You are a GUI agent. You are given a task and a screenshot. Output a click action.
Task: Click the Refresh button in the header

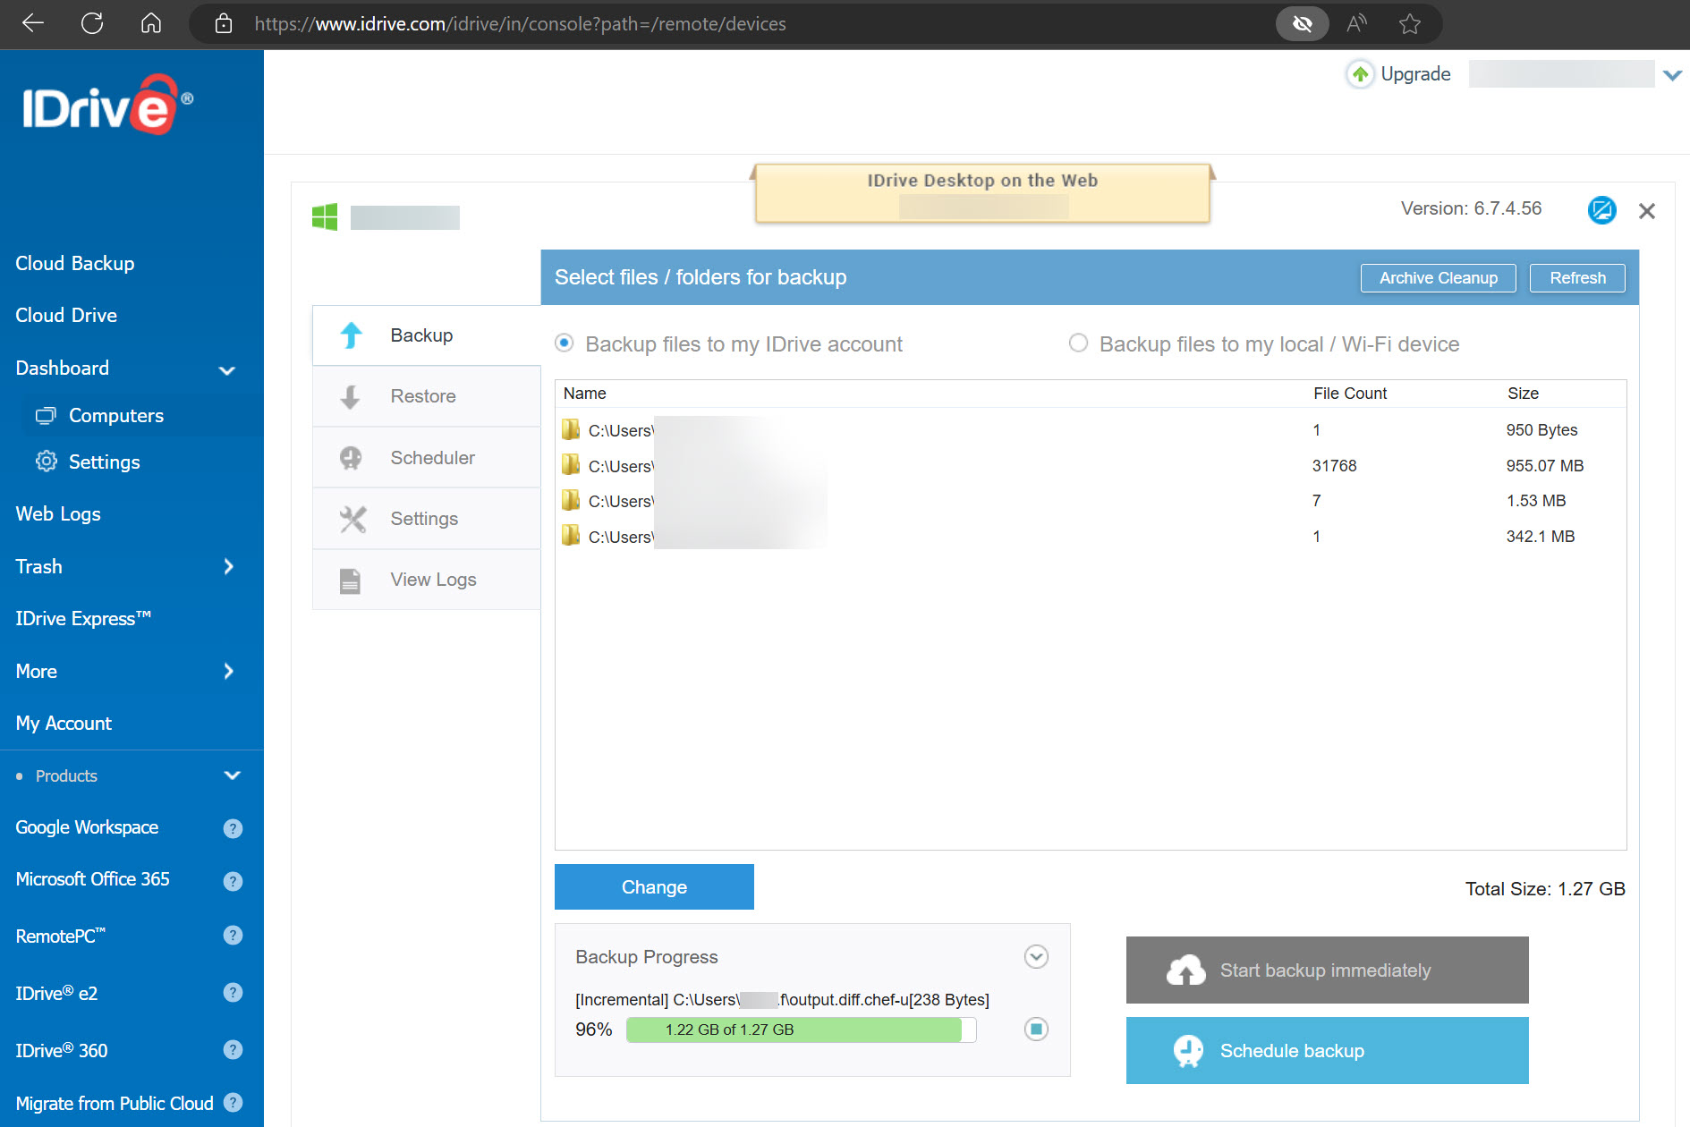point(1577,278)
